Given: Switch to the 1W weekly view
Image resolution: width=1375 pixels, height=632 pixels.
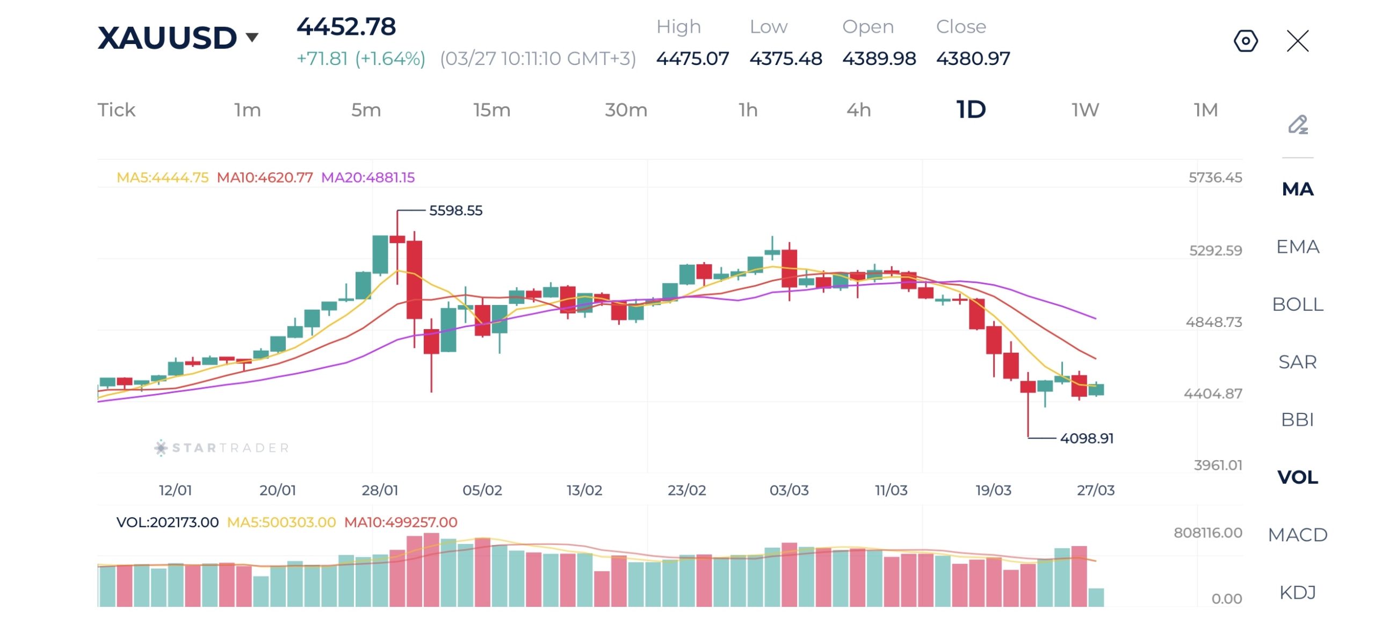Looking at the screenshot, I should click(1085, 110).
